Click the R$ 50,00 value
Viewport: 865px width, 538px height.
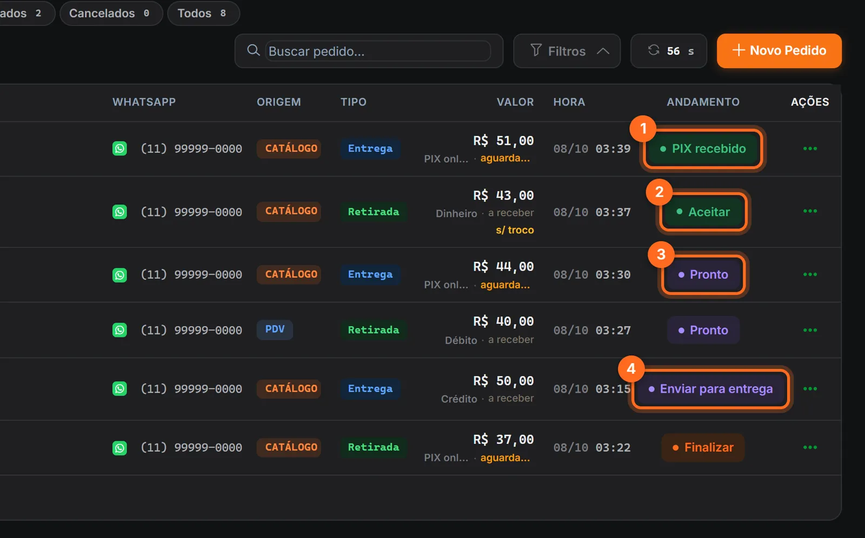click(503, 381)
